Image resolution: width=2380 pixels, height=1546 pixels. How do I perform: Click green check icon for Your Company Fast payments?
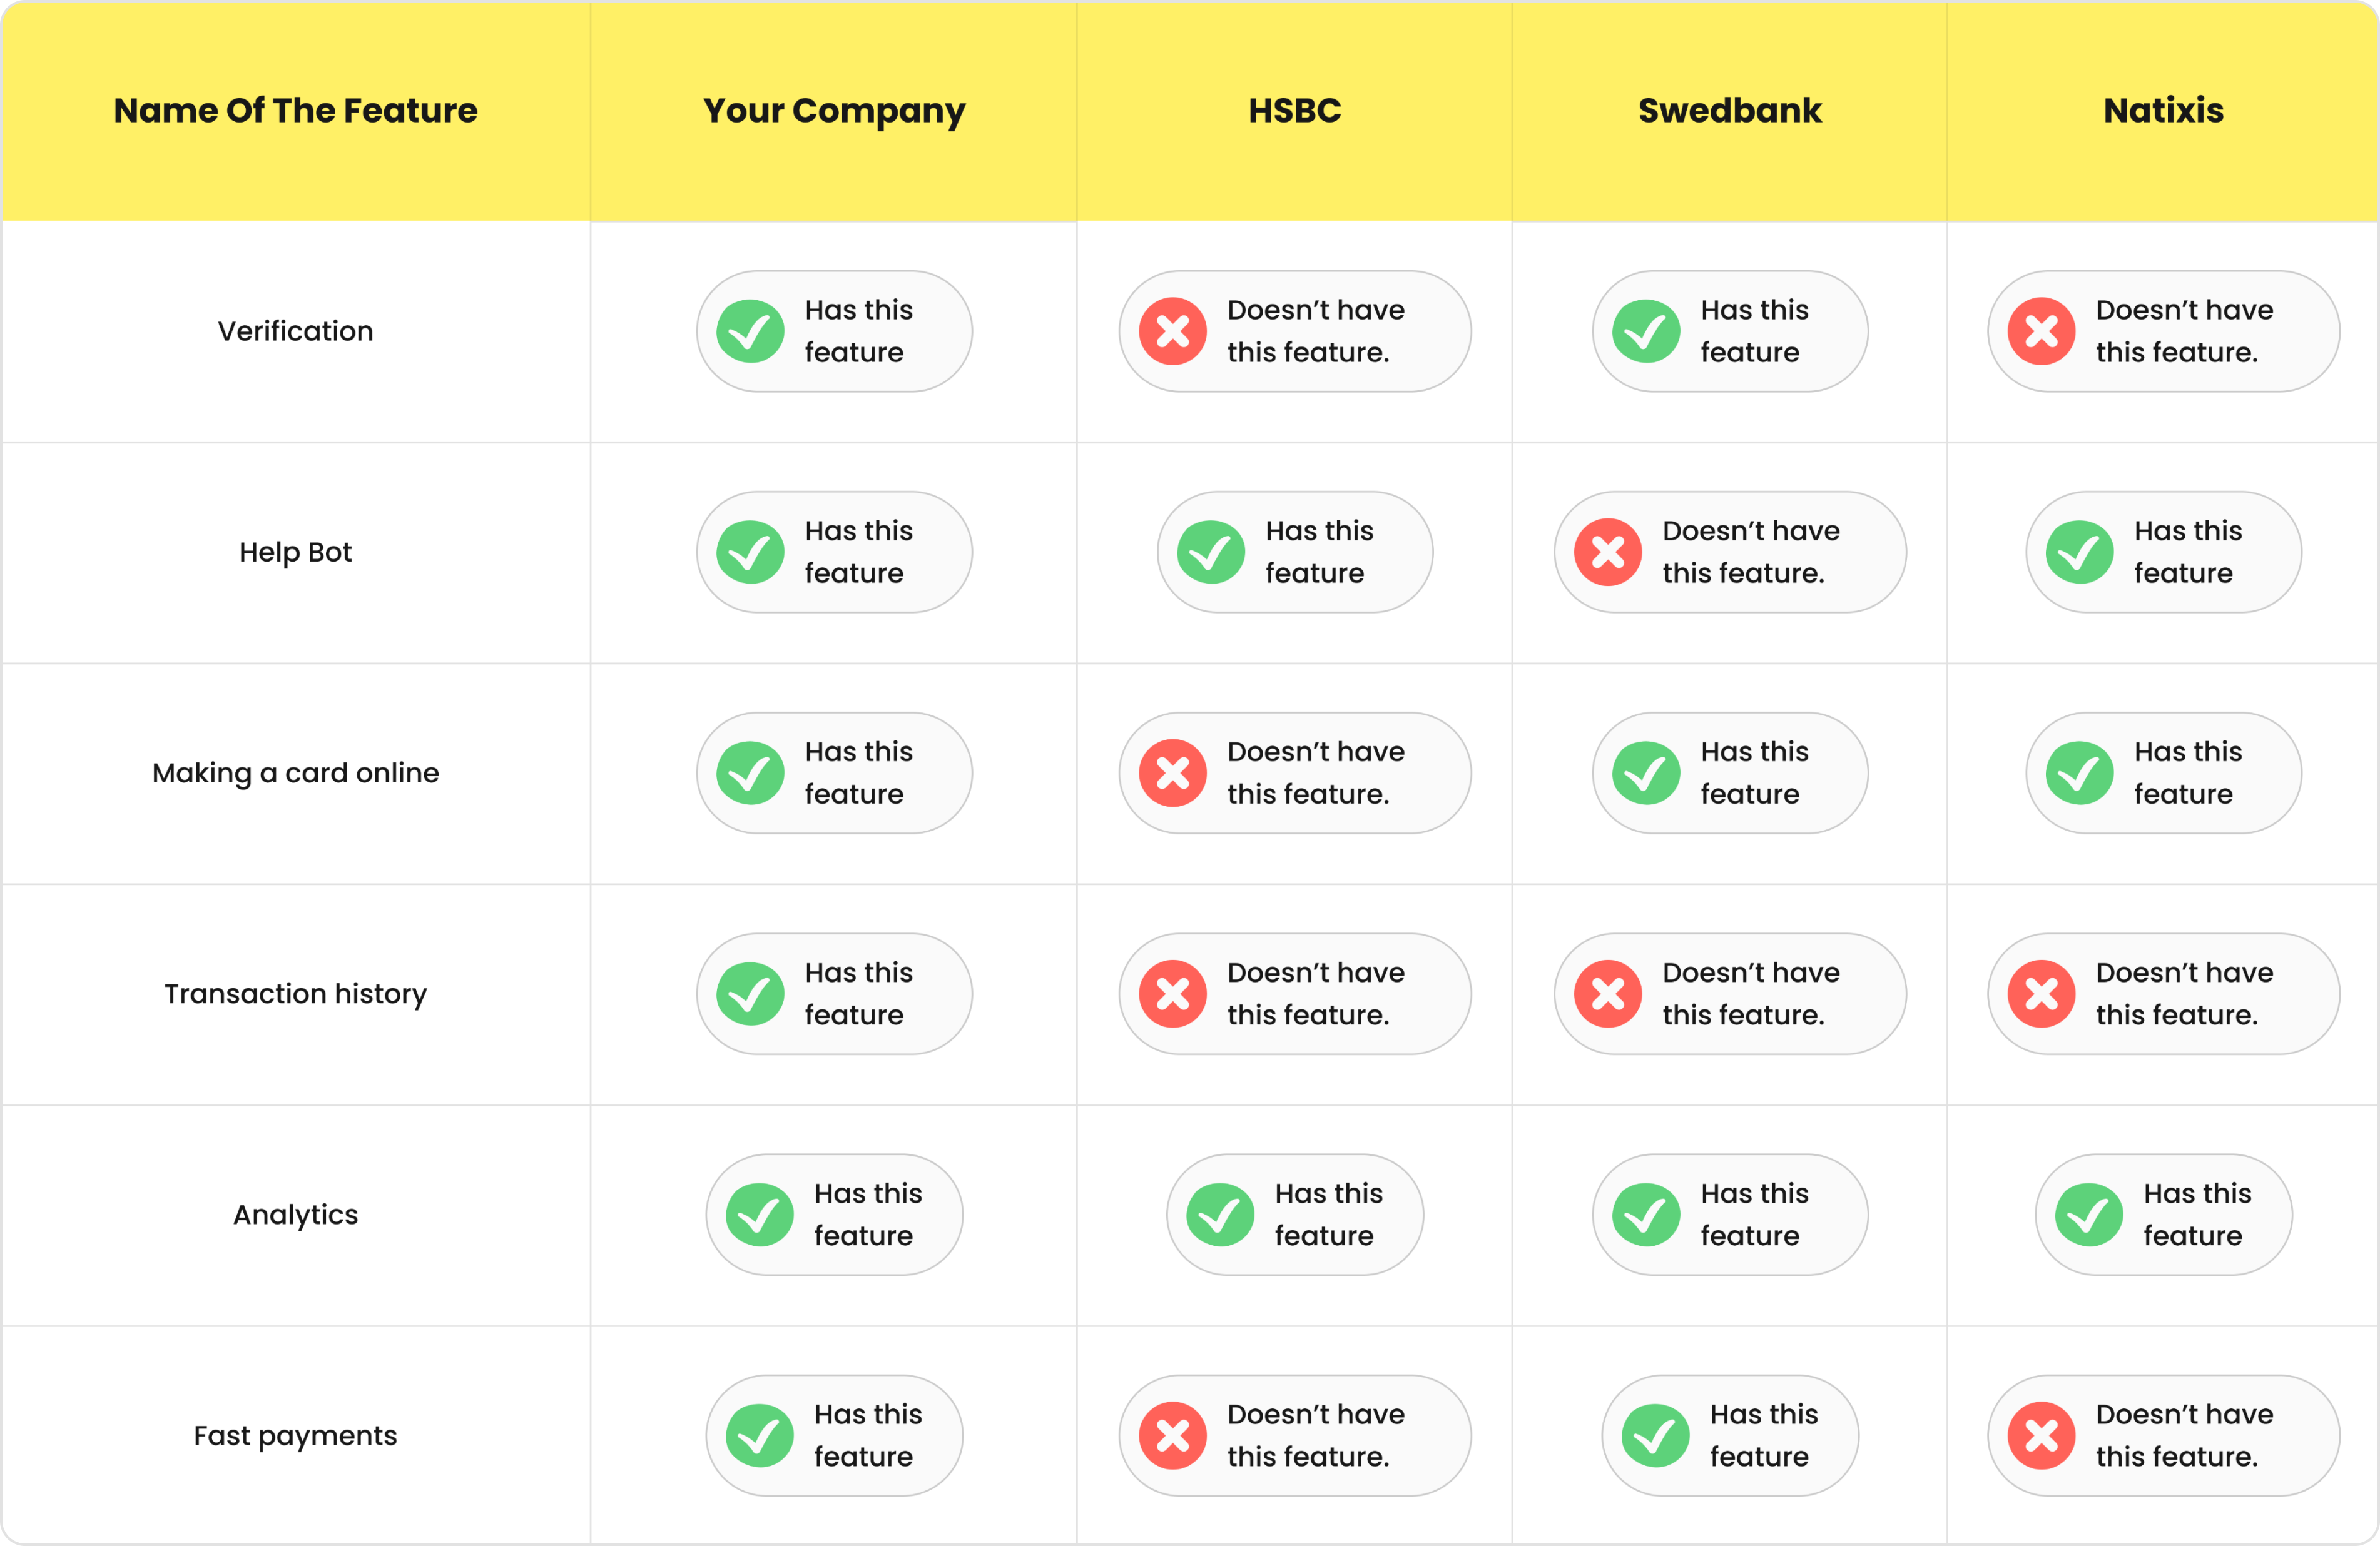760,1436
